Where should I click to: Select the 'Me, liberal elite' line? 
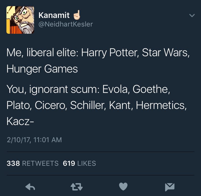click(98, 53)
